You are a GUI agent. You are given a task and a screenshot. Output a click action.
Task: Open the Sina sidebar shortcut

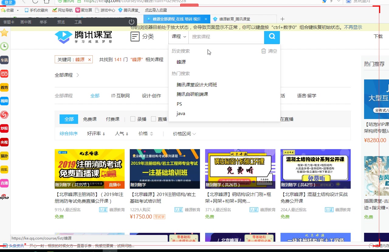click(x=4, y=197)
